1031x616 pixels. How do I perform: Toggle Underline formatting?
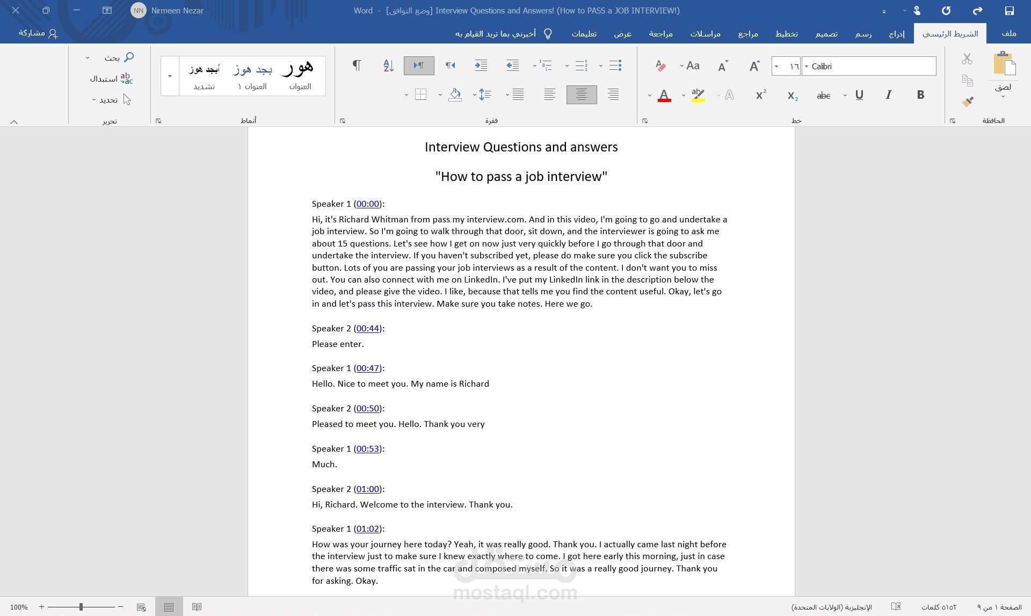point(859,95)
